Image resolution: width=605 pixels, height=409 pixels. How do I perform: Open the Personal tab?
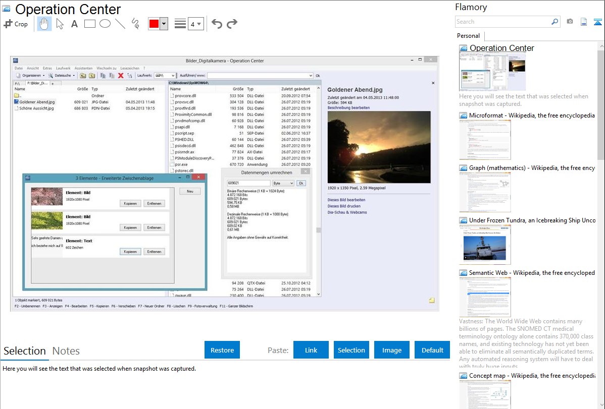click(x=468, y=36)
